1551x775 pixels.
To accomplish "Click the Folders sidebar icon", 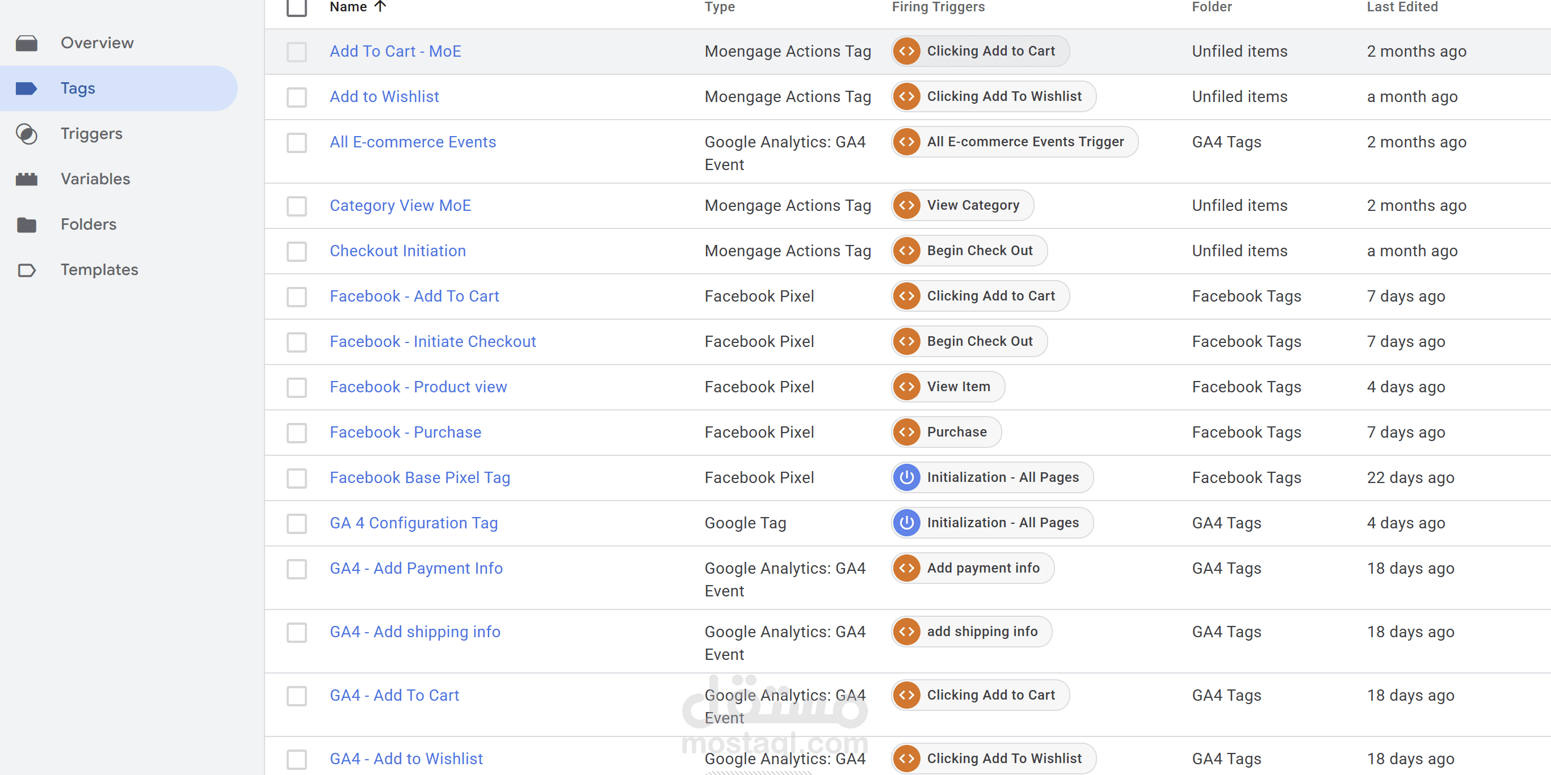I will (x=27, y=225).
